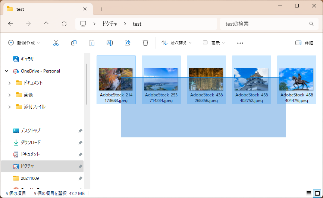Click ピクチャ in the address breadcrumb
Image resolution: width=323 pixels, height=198 pixels.
[110, 24]
